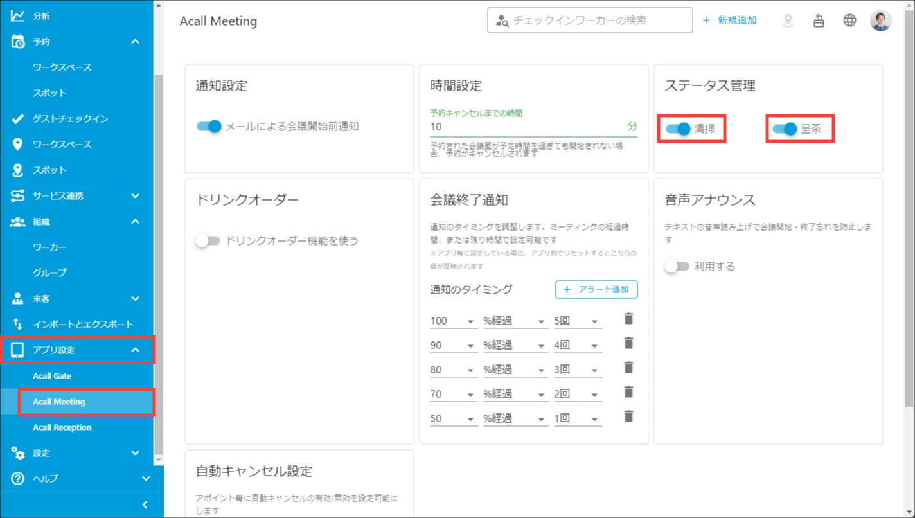Viewport: 915px width, 518px height.
Task: Click the スポット person-pin icon
Action: coord(17,170)
